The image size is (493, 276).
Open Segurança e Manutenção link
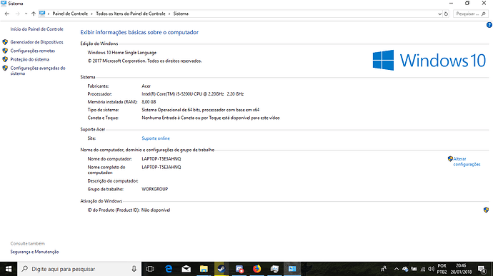(34, 252)
